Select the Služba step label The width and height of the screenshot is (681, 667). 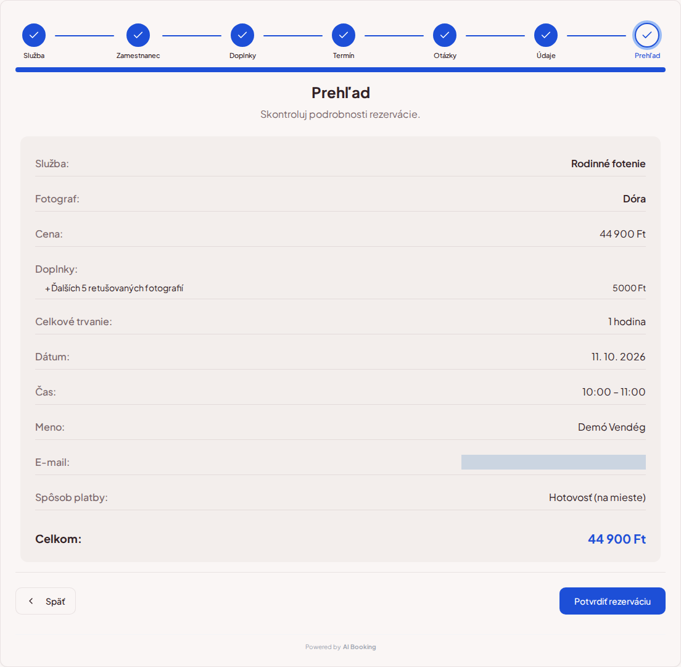coord(34,56)
